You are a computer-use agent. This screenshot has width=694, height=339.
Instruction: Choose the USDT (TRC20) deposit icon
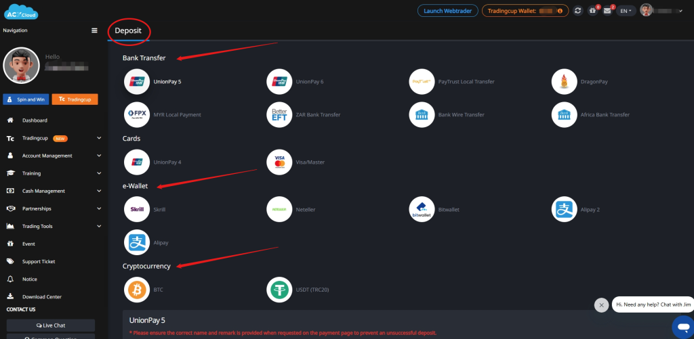coord(279,290)
